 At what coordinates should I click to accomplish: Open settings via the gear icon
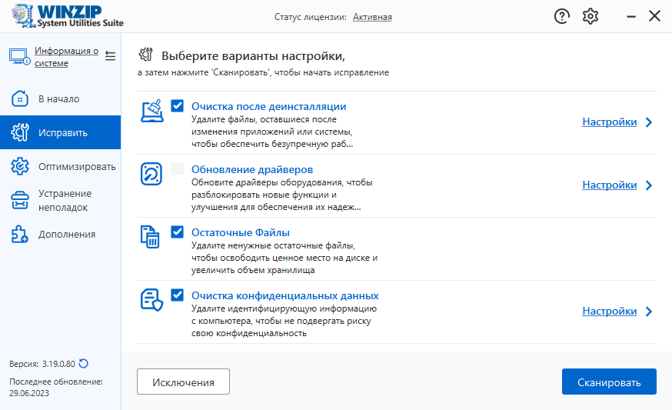pyautogui.click(x=590, y=16)
